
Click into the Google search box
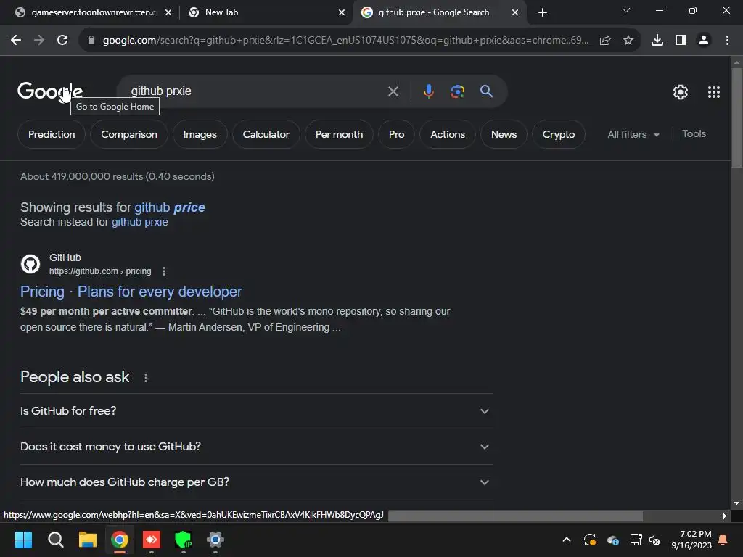[256, 91]
